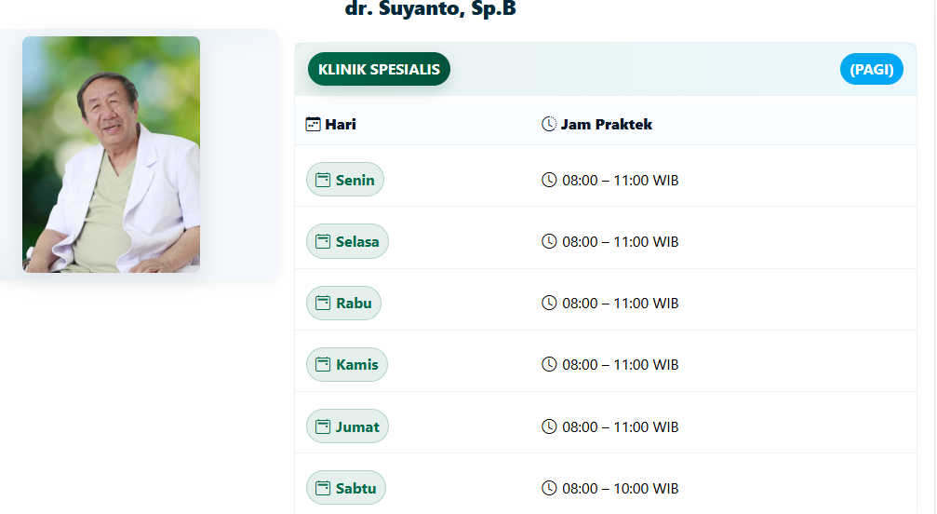Click Rabu's 08:00 – 11:00 WIB time
937x514 pixels.
620,303
